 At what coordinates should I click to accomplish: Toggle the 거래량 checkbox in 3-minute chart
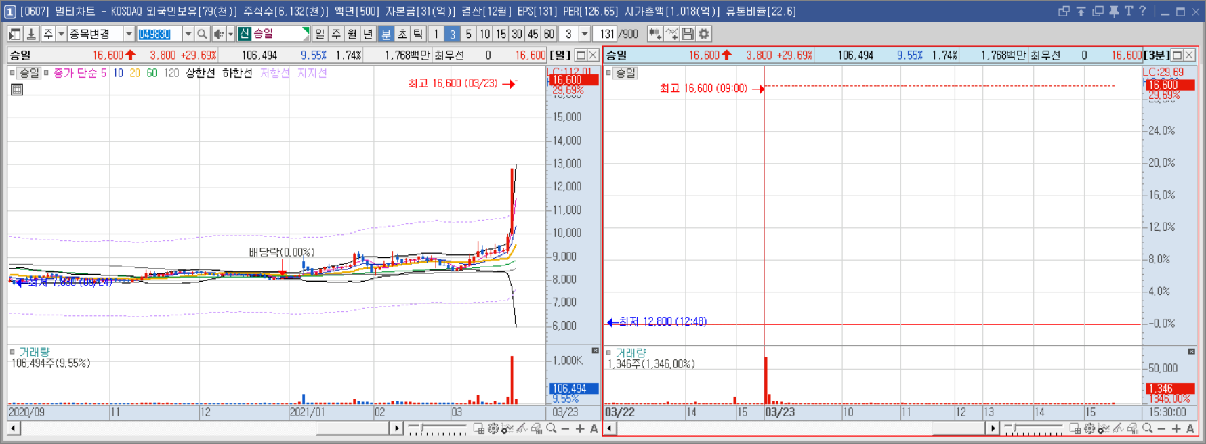pyautogui.click(x=608, y=353)
